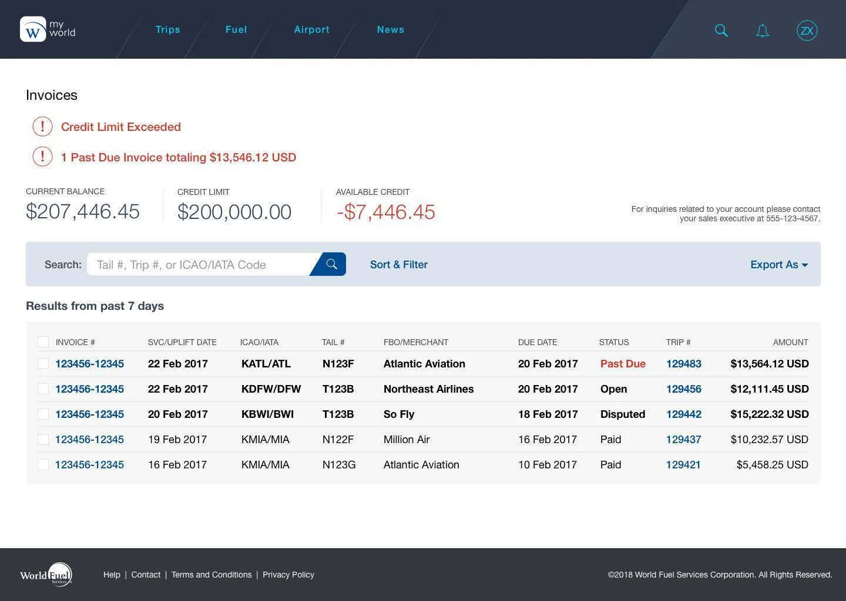
Task: Click the available credit -$7,446.45
Action: (385, 212)
